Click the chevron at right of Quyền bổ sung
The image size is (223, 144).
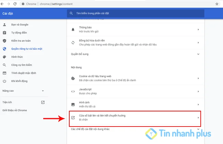coord(198,54)
